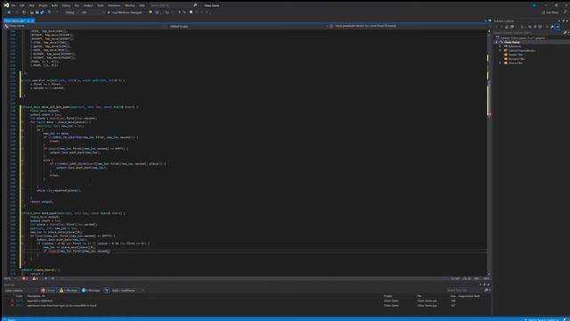The height and width of the screenshot is (321, 570).
Task: Collapse the move_all_but_pawn function fold
Action: (x=22, y=107)
